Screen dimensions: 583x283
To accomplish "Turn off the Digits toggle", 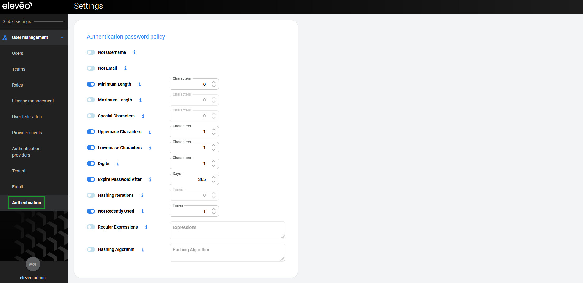I will 91,164.
